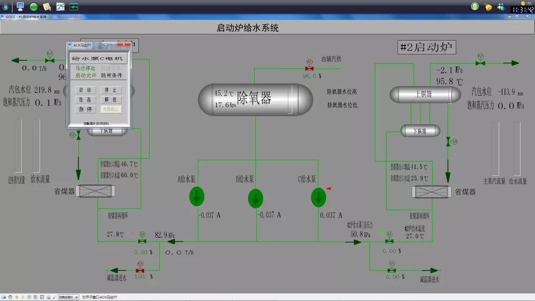The height and width of the screenshot is (301, 535).
Task: Click the Windows Start orb
Action: tap(5, 6)
